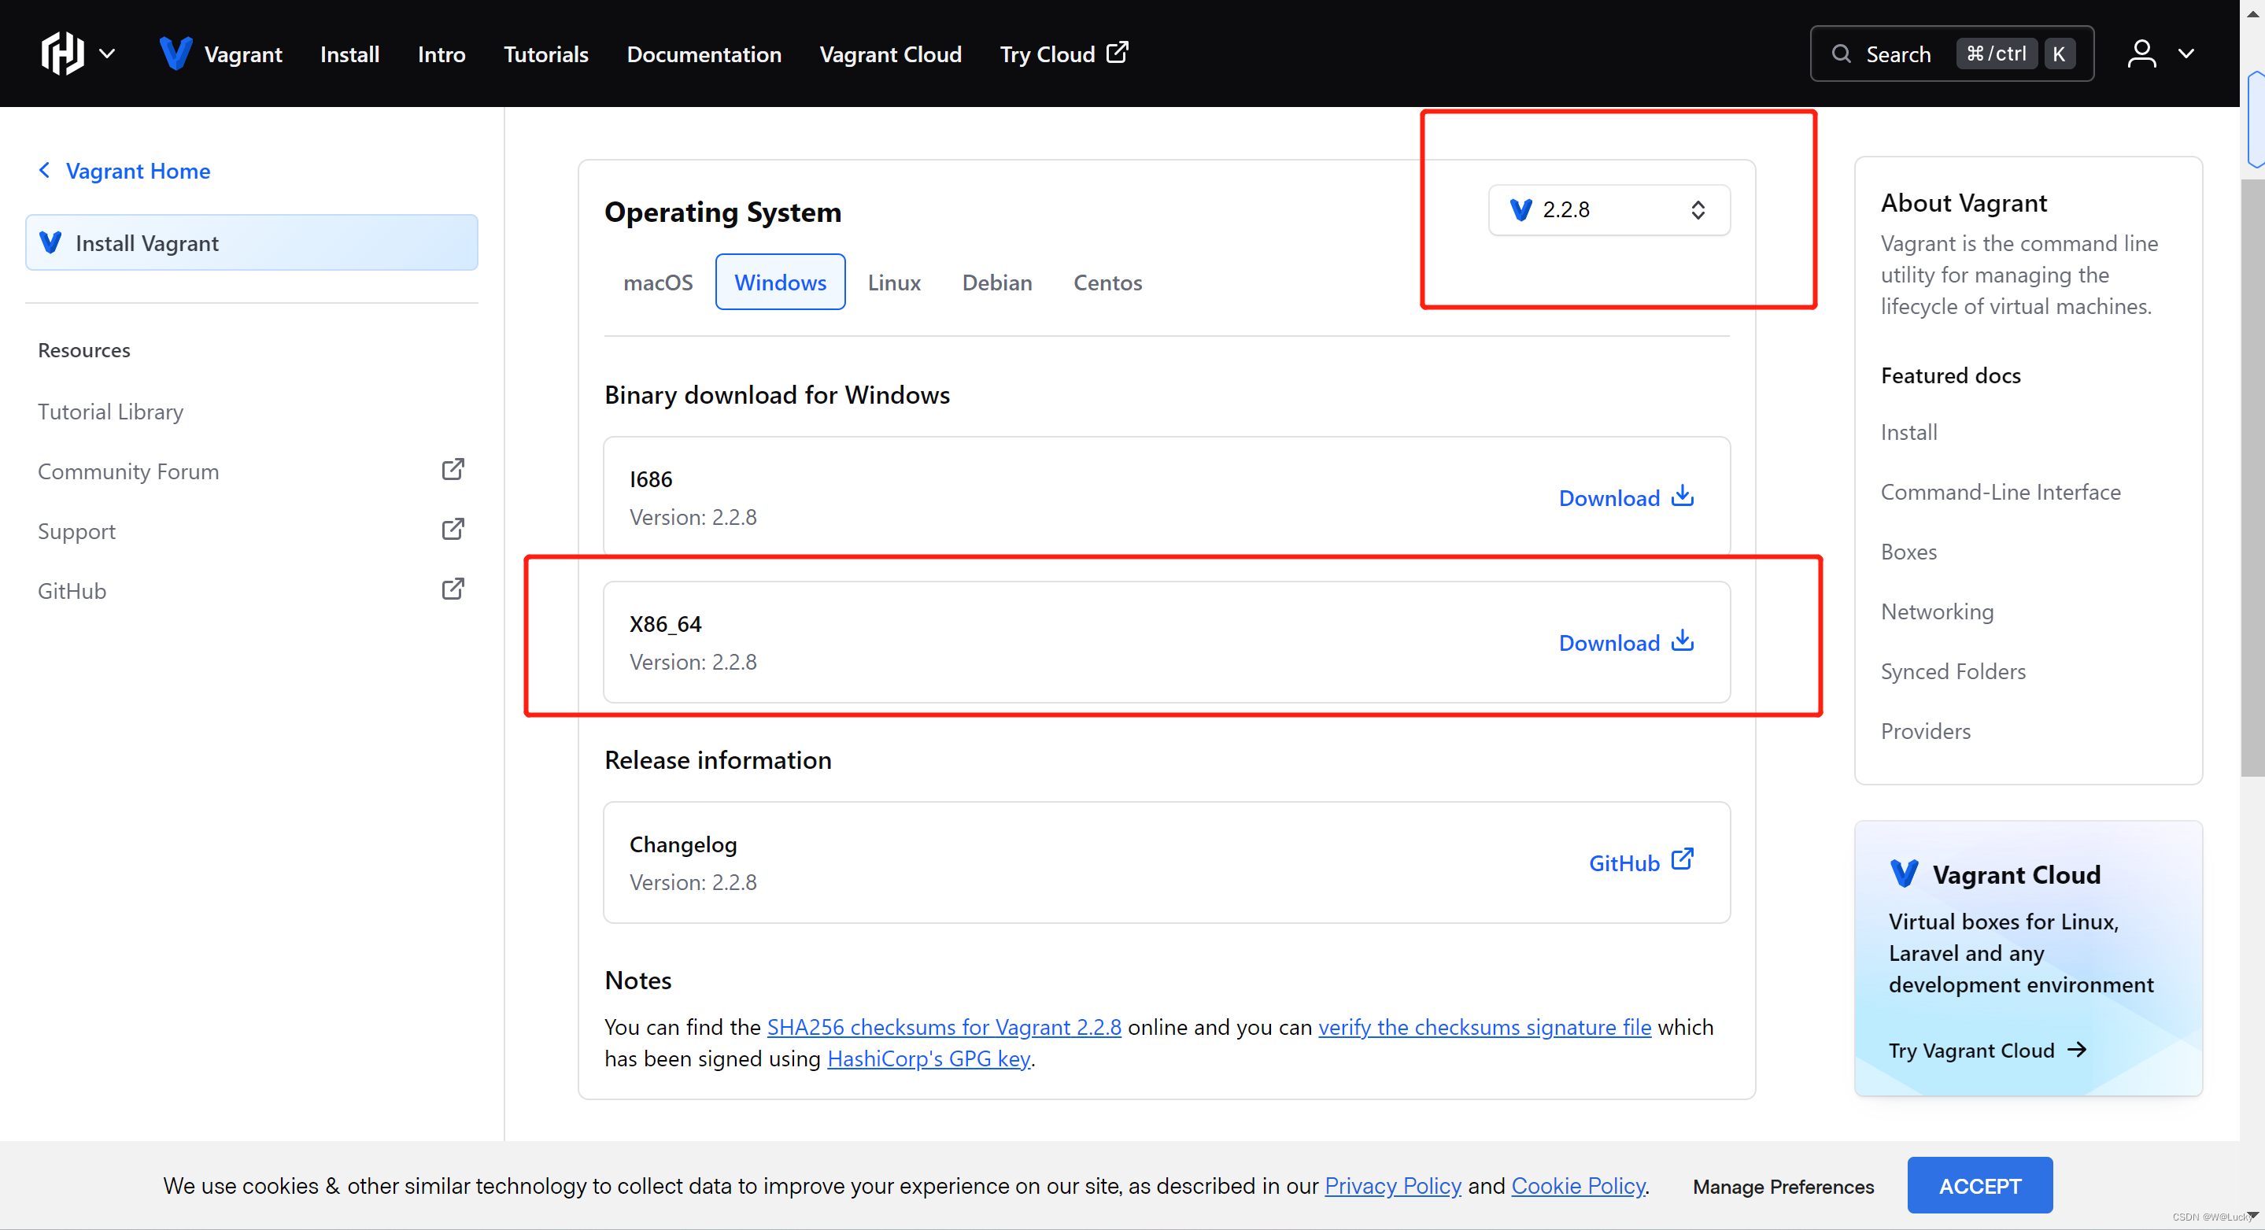Open Boxes featured doc
Image resolution: width=2265 pixels, height=1230 pixels.
coord(1908,552)
